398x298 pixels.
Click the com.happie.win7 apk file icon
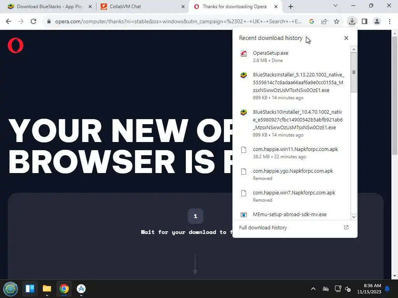coord(244,193)
